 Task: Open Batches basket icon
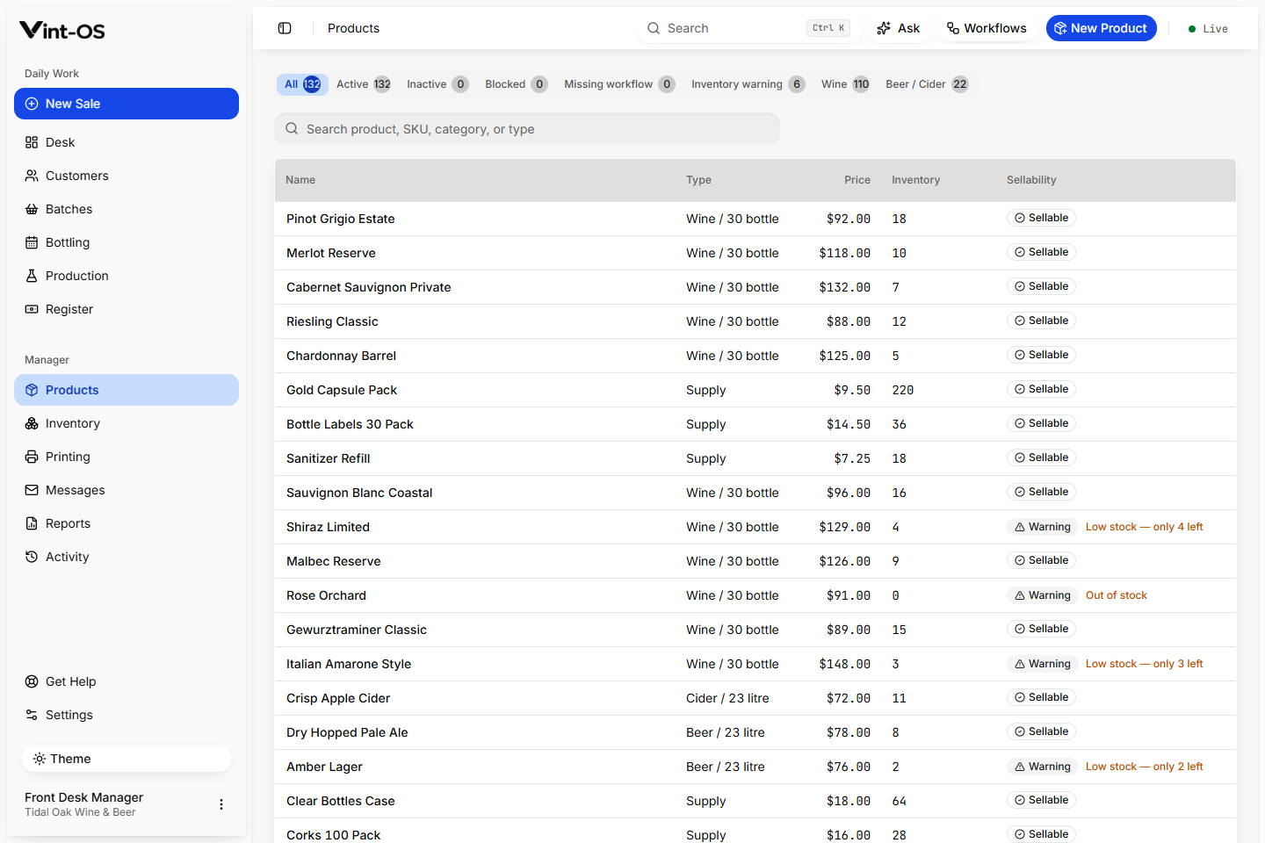pyautogui.click(x=32, y=209)
